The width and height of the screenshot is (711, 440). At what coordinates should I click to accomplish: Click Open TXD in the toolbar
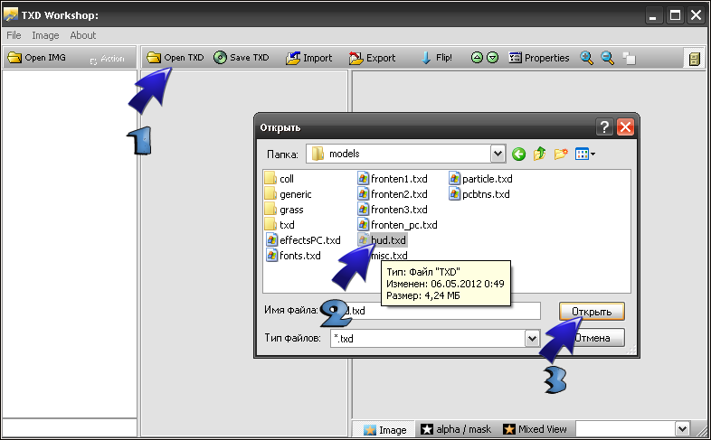(175, 58)
